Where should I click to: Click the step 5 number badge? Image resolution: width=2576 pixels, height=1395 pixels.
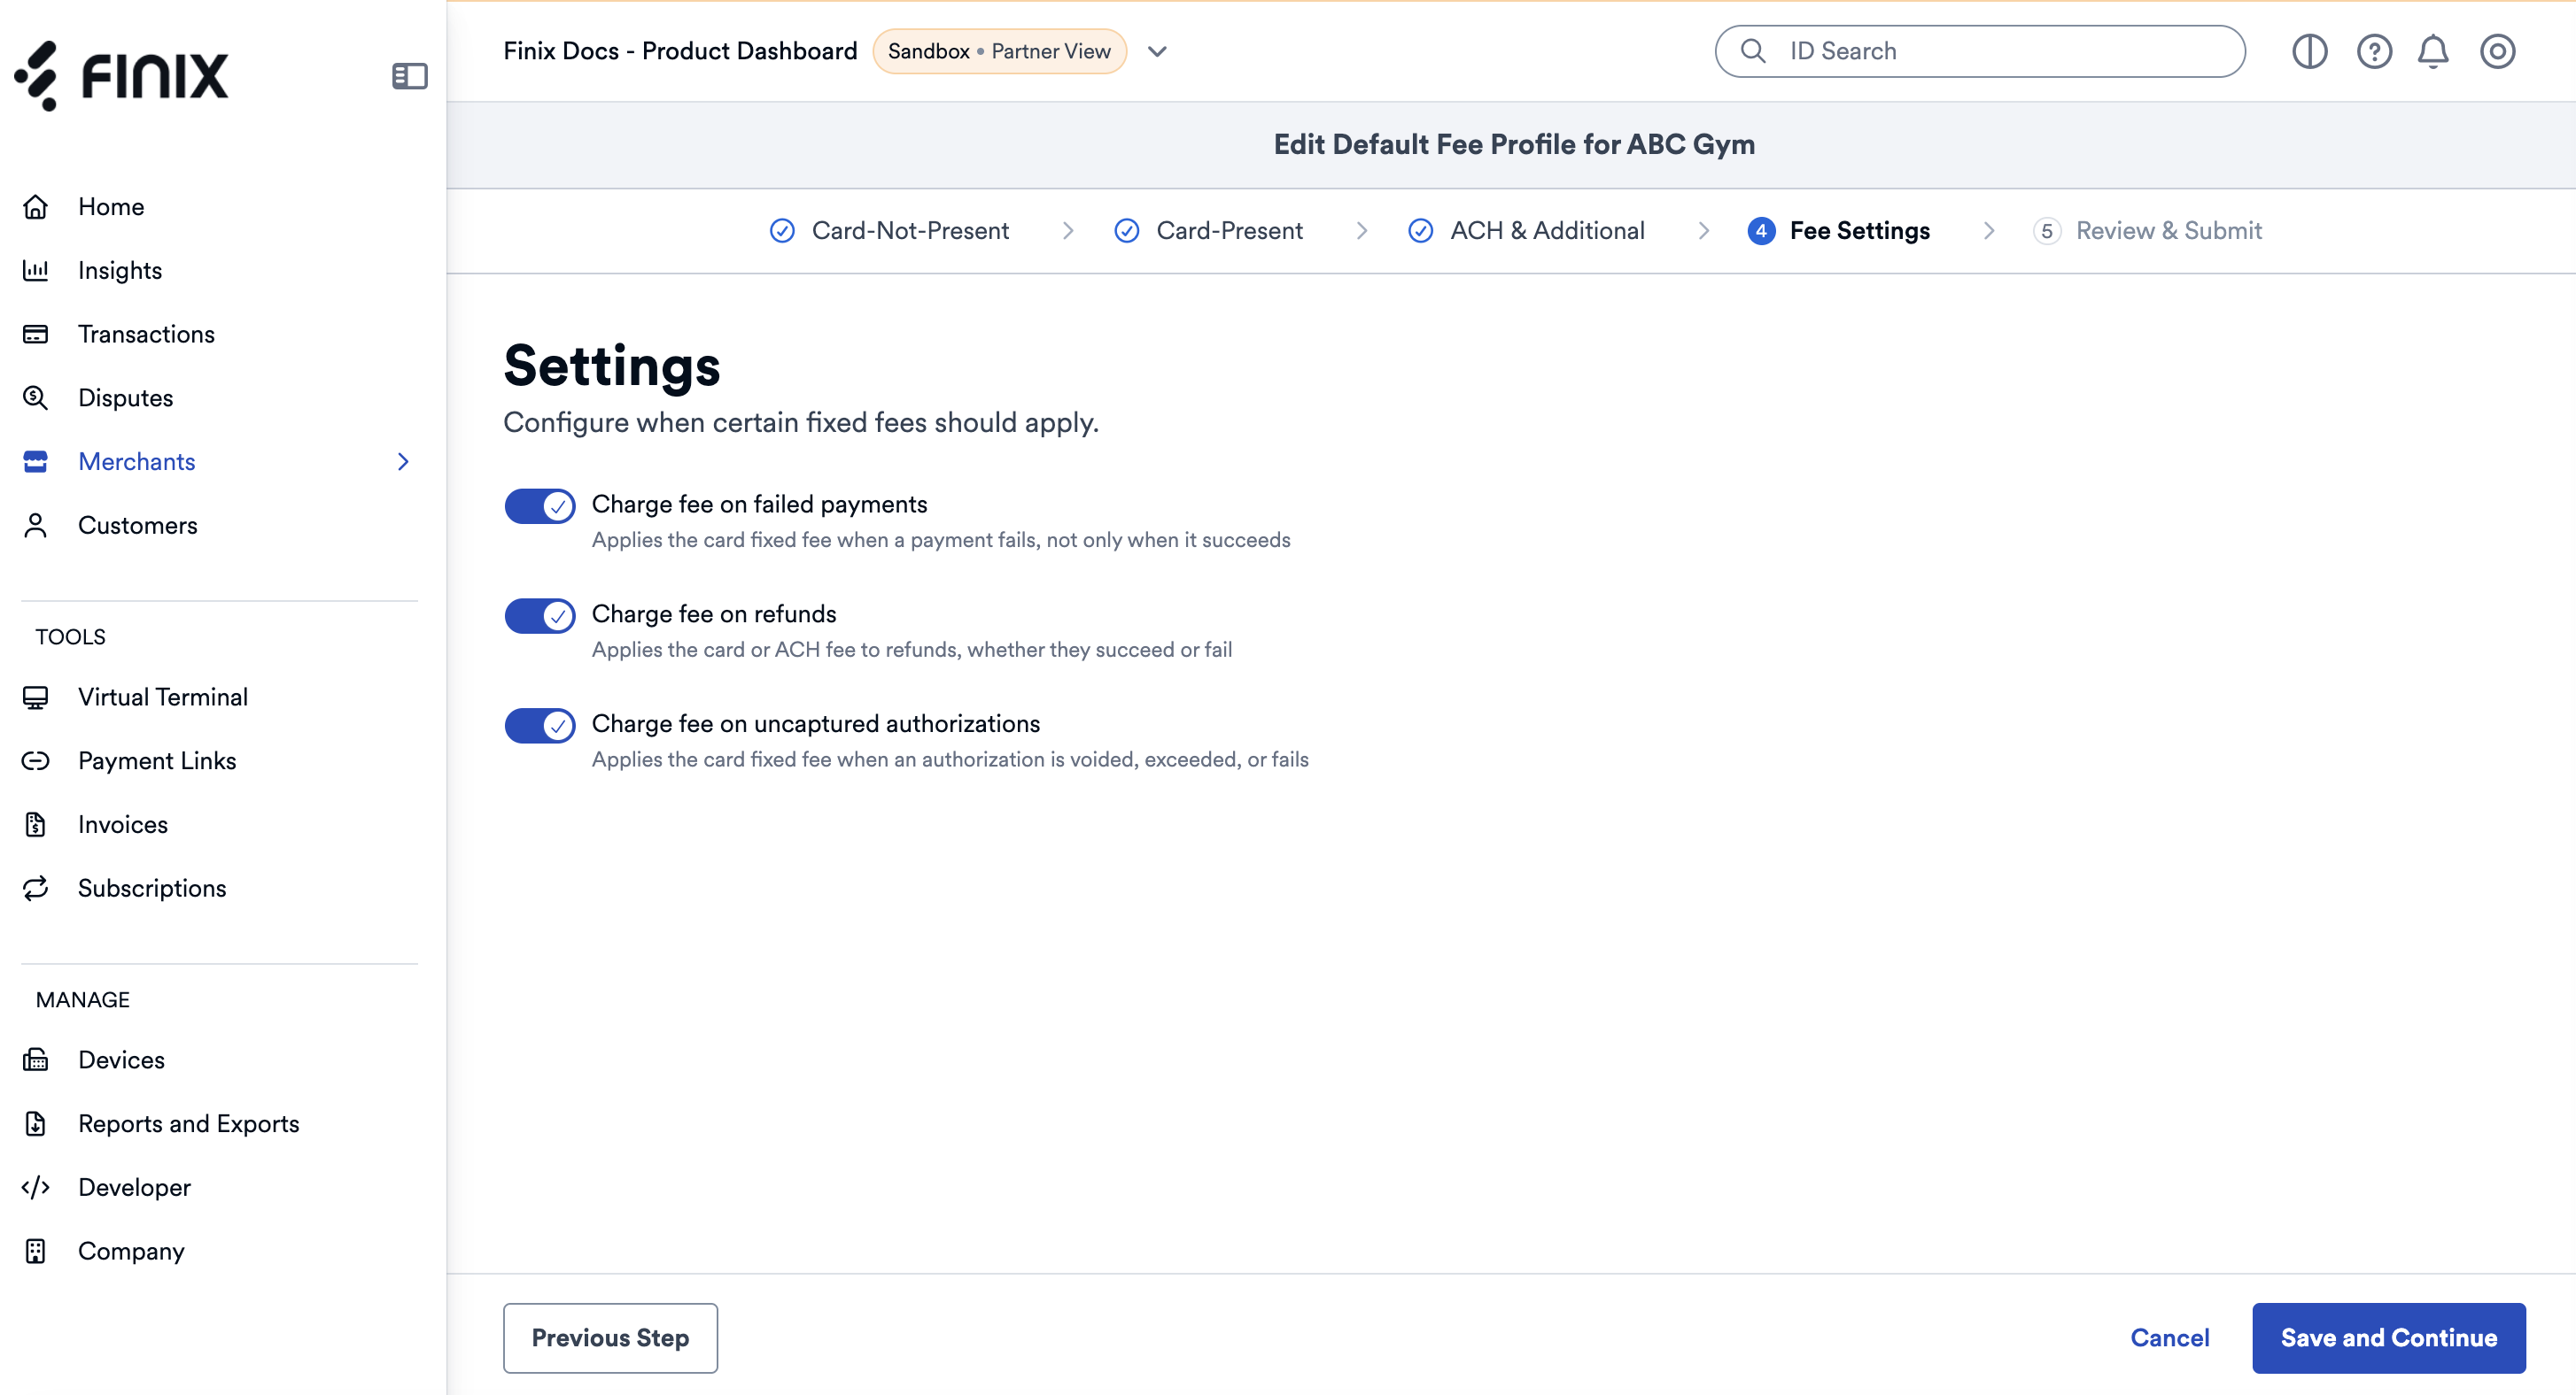2046,231
